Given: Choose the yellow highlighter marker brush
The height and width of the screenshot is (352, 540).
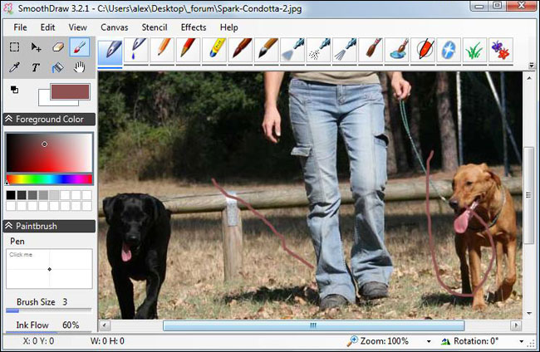Looking at the screenshot, I should pos(213,50).
